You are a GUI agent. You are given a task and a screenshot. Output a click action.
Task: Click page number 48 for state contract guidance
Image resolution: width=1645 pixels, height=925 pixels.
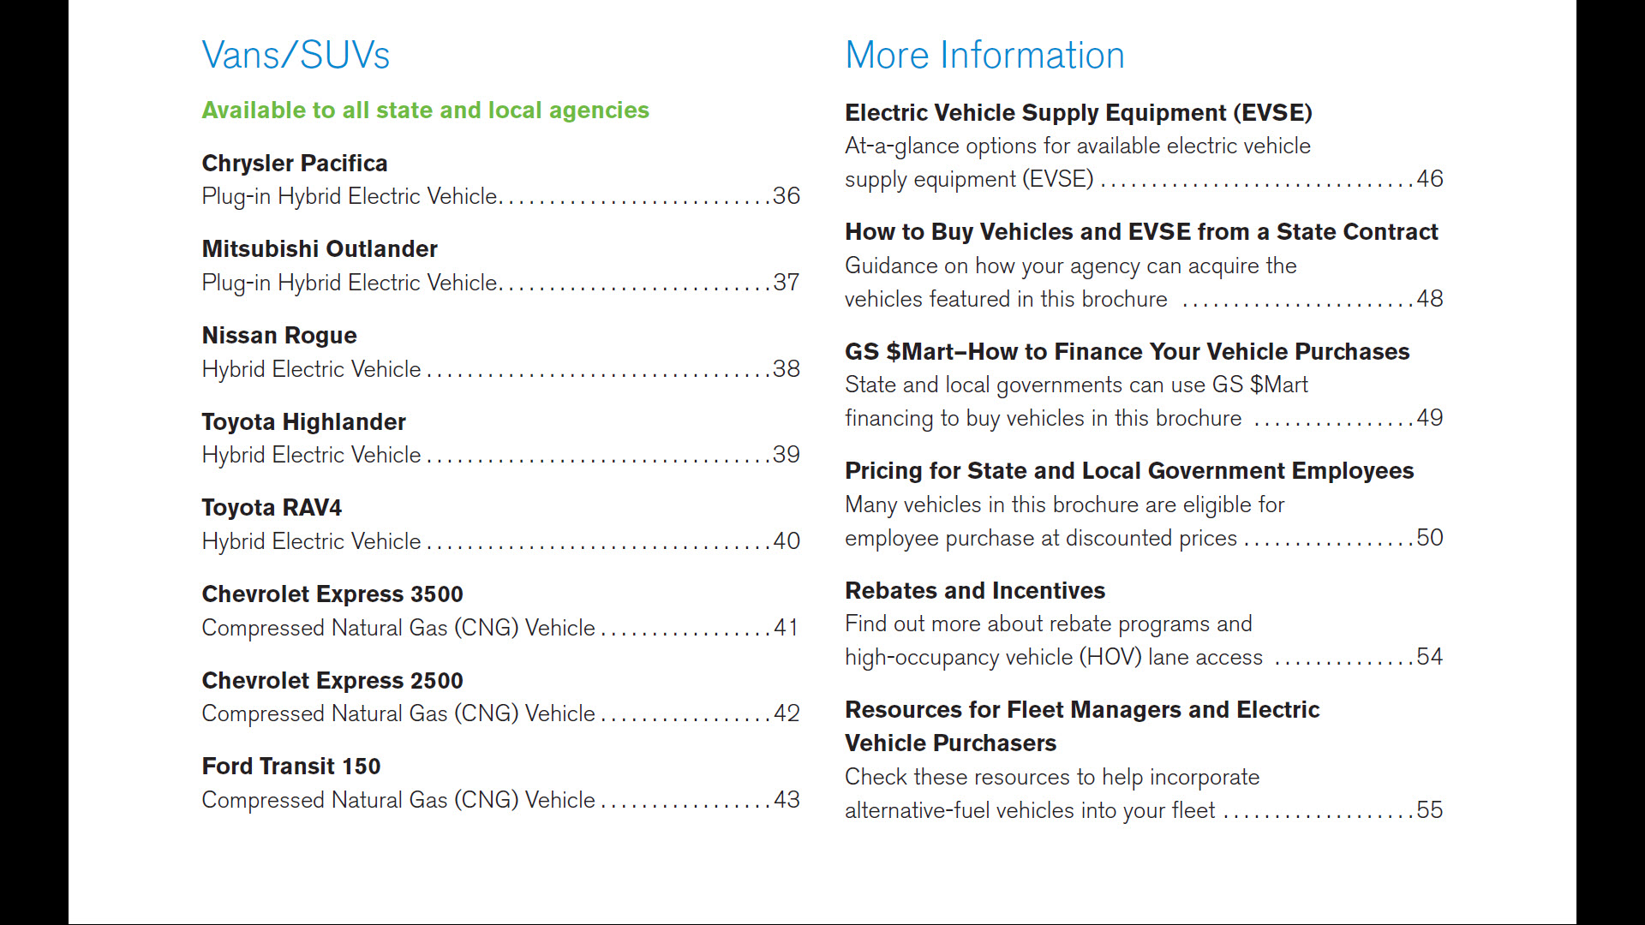(x=1430, y=299)
